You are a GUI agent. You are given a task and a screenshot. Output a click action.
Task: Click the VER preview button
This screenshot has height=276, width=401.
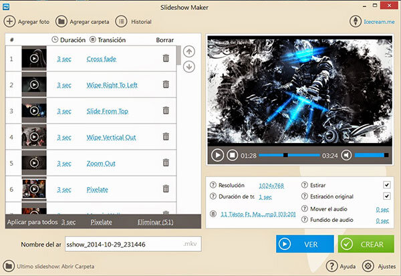pyautogui.click(x=305, y=244)
